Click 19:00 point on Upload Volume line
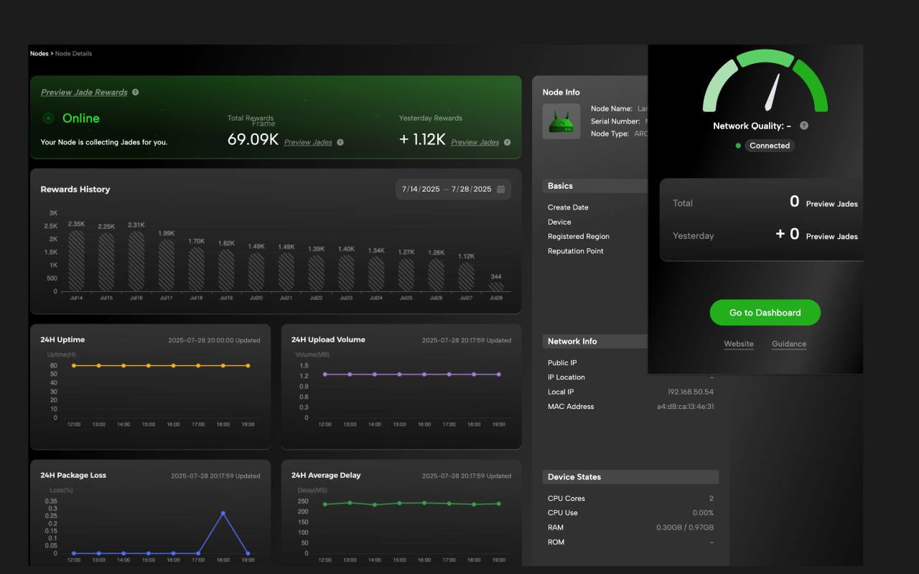This screenshot has height=574, width=919. tap(498, 375)
